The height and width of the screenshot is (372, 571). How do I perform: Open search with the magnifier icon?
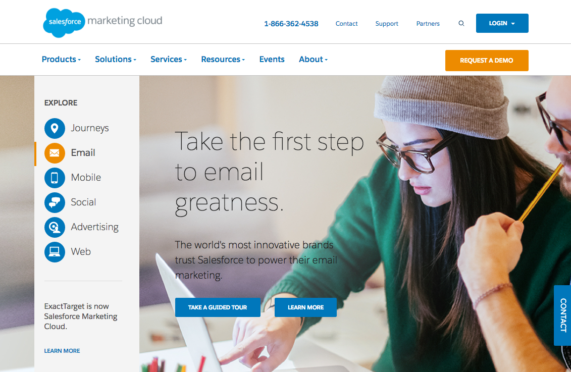pyautogui.click(x=461, y=23)
